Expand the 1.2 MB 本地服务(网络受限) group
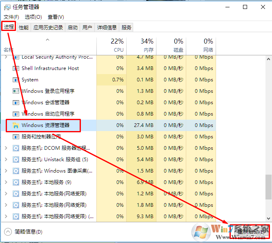The width and height of the screenshot is (272, 243). pos(6,194)
